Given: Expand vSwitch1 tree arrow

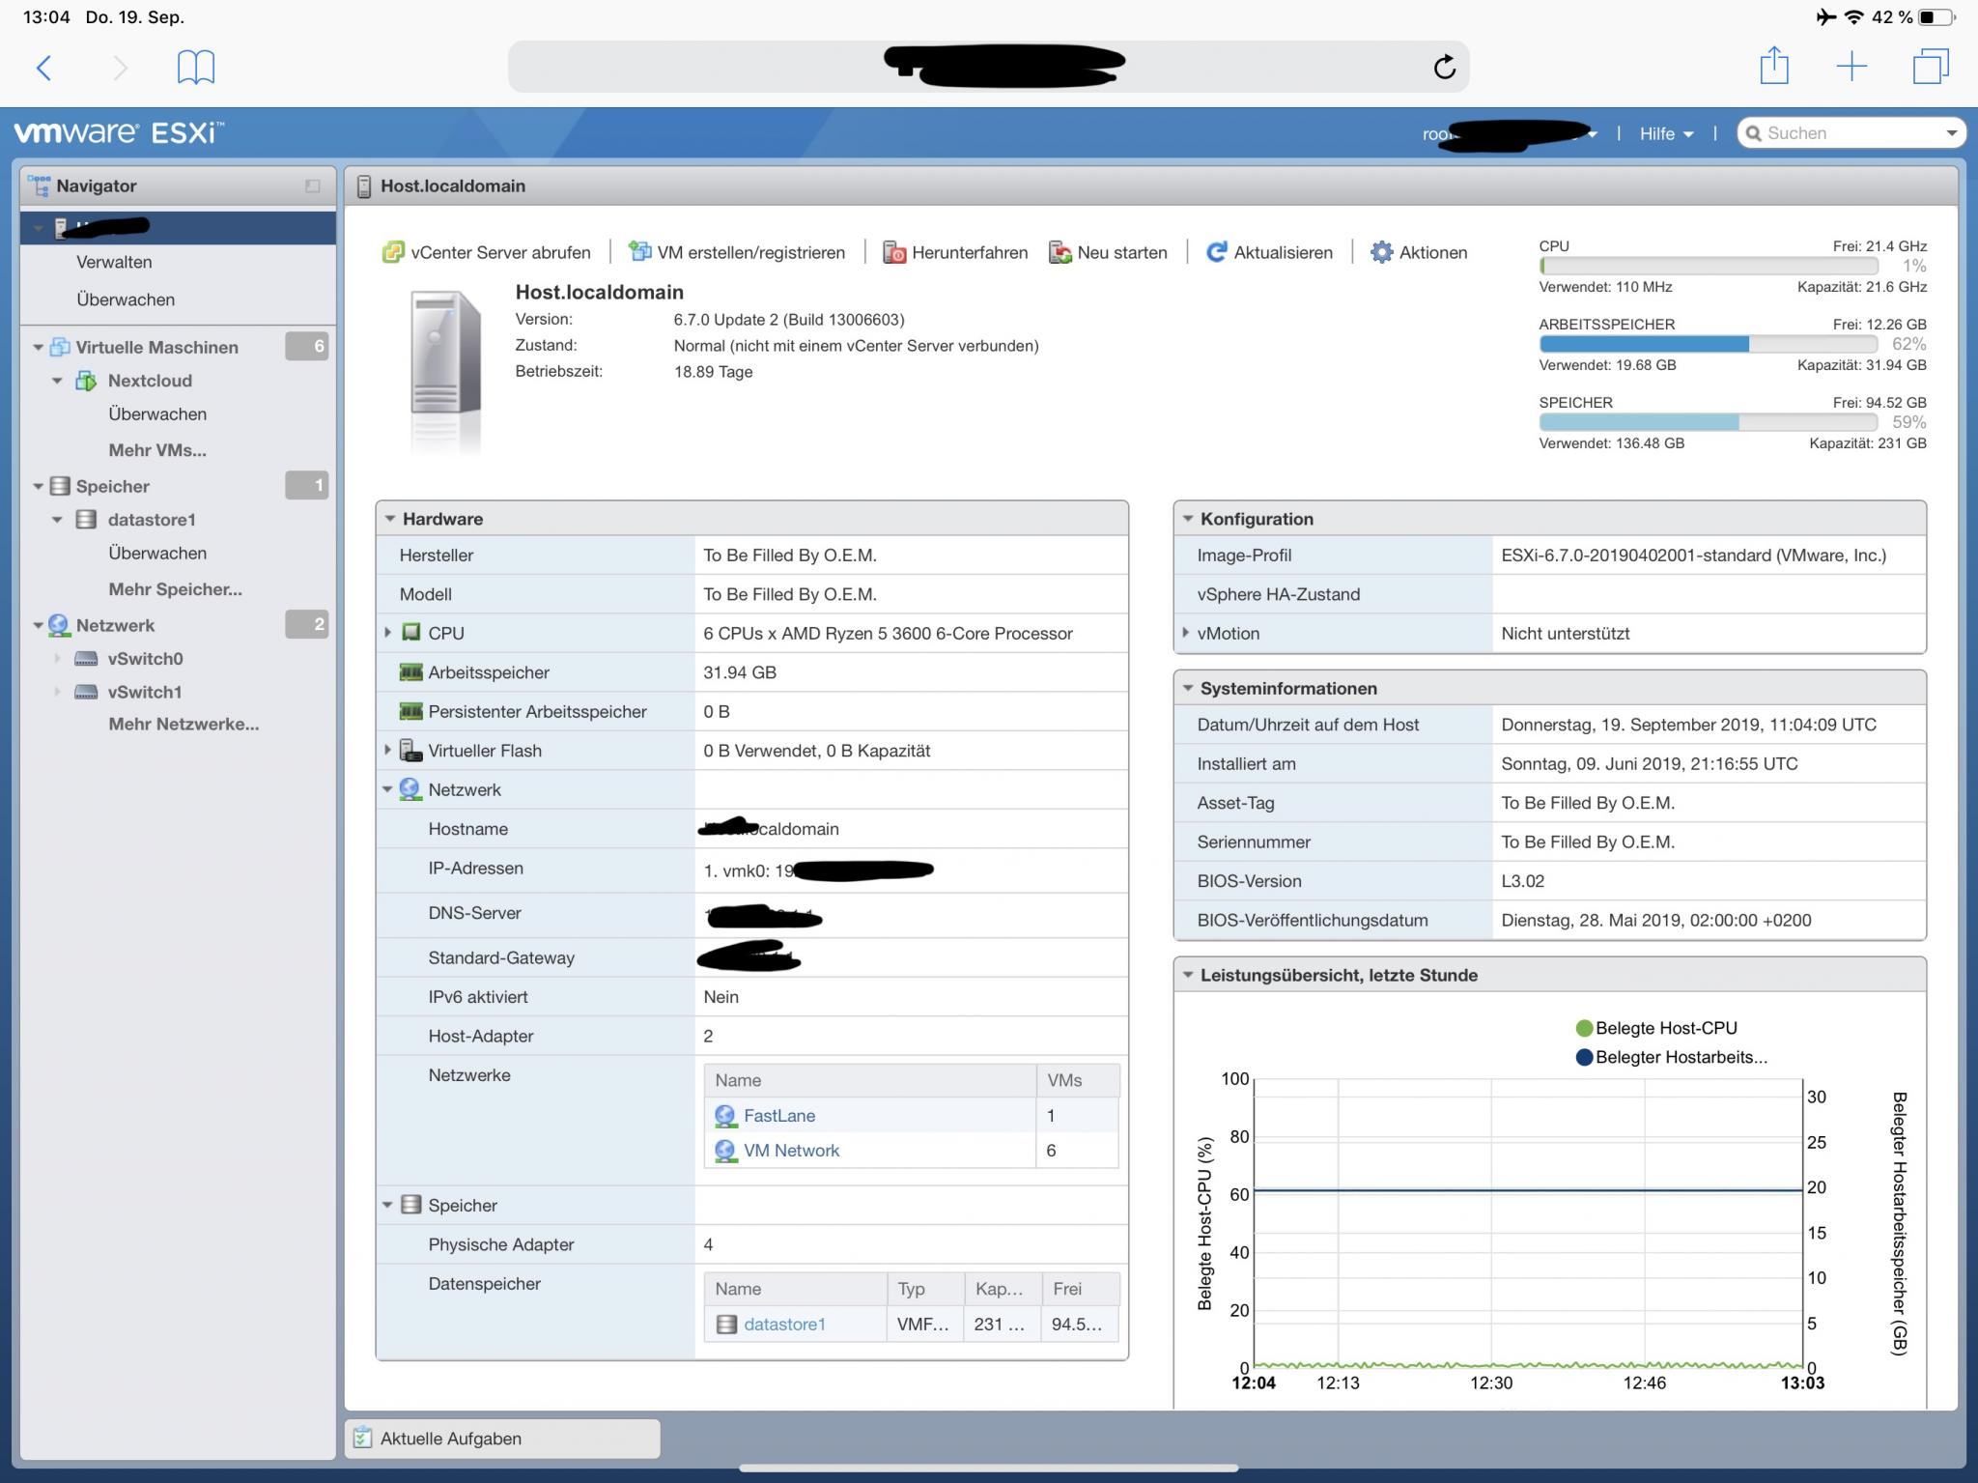Looking at the screenshot, I should (x=57, y=692).
